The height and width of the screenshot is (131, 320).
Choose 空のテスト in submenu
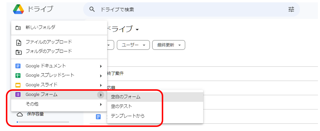[x=155, y=106]
